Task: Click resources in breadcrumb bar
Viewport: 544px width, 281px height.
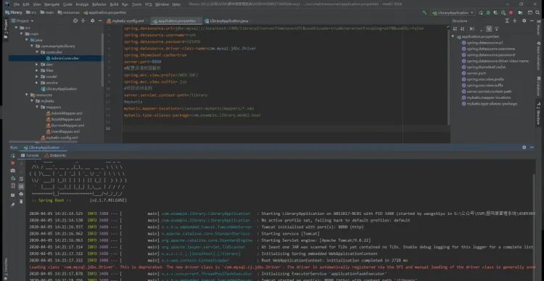Action: tap(68, 12)
